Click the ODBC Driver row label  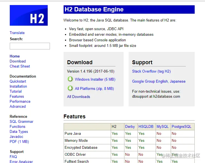75,154
